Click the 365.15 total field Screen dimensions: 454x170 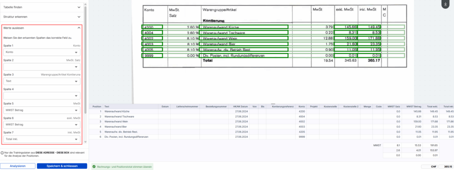coord(446,166)
